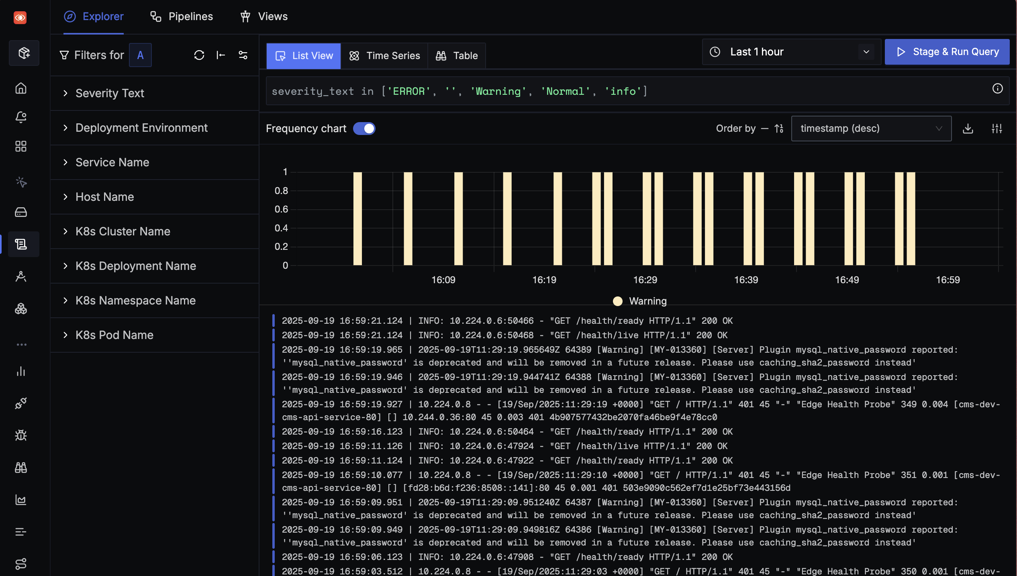This screenshot has width=1017, height=576.
Task: Open the Alerts bell icon in sidebar
Action: (21, 117)
